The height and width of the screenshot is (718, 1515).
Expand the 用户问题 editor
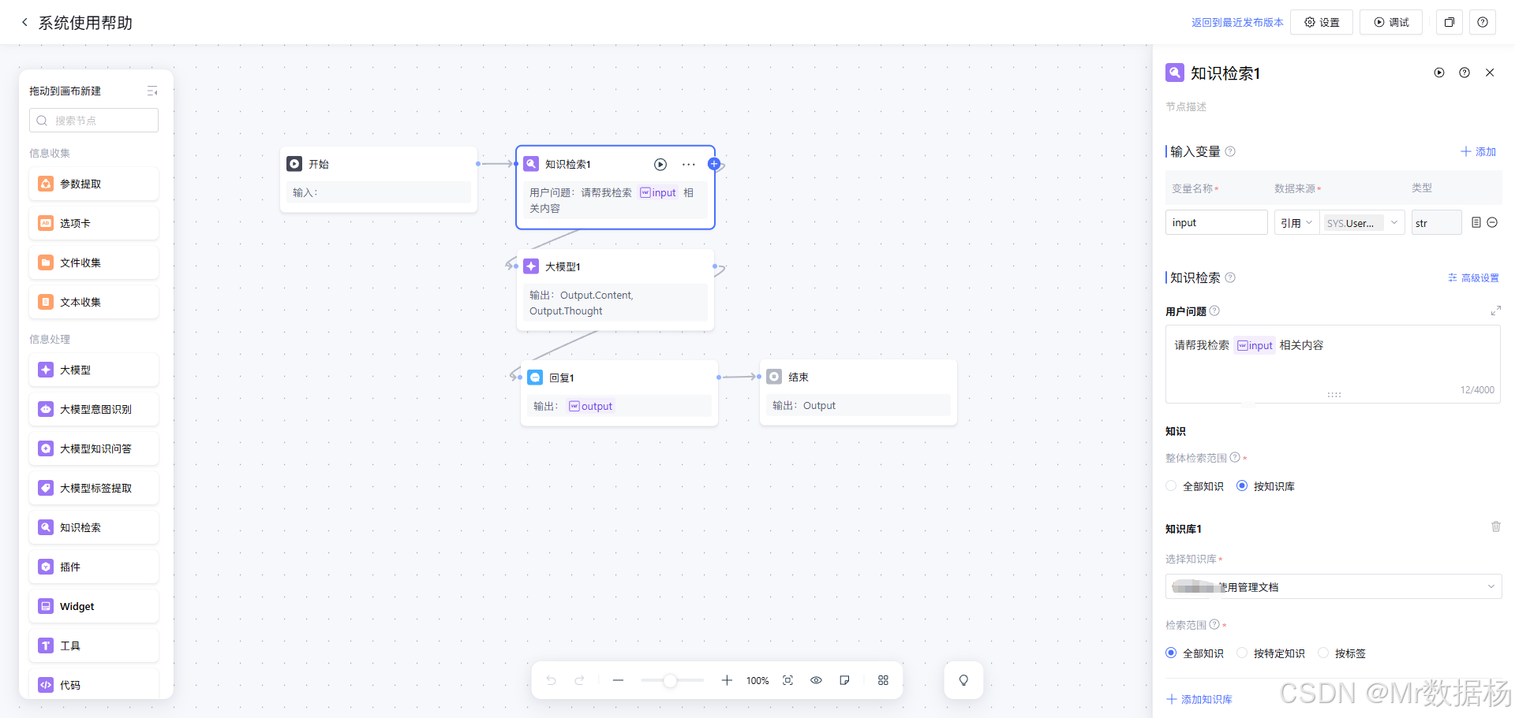[1495, 311]
